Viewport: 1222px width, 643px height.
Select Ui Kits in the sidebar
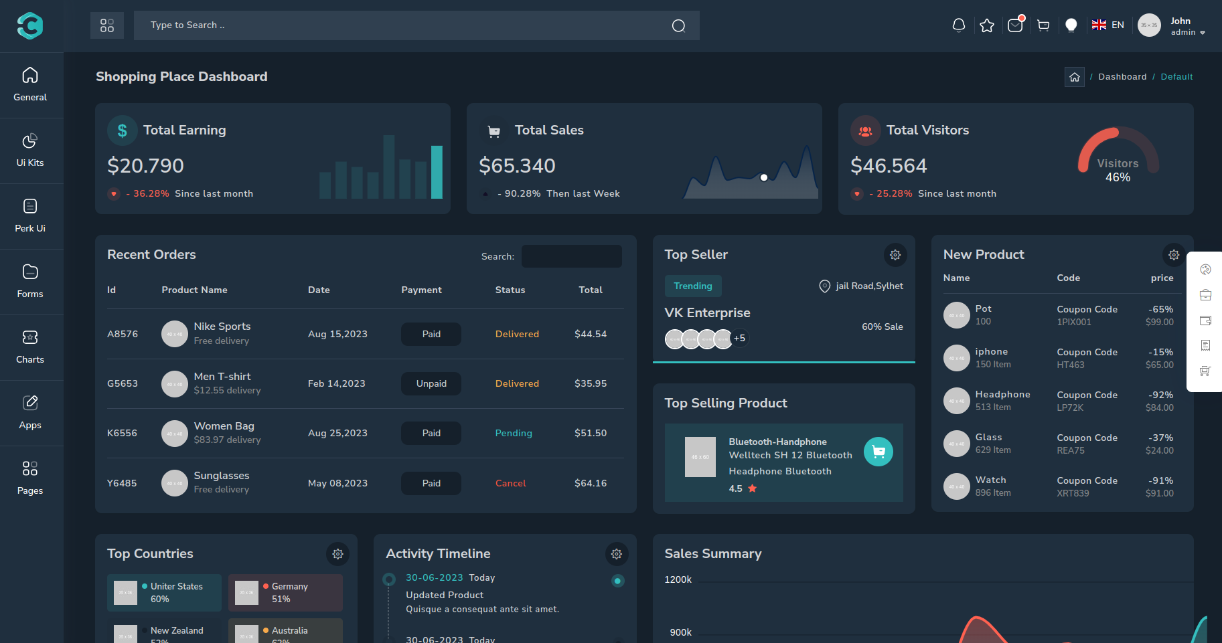(30, 150)
